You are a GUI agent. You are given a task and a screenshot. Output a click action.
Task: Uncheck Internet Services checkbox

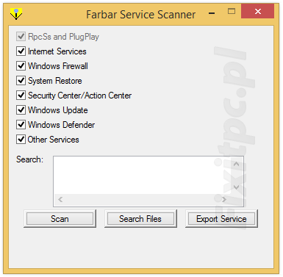tap(21, 51)
